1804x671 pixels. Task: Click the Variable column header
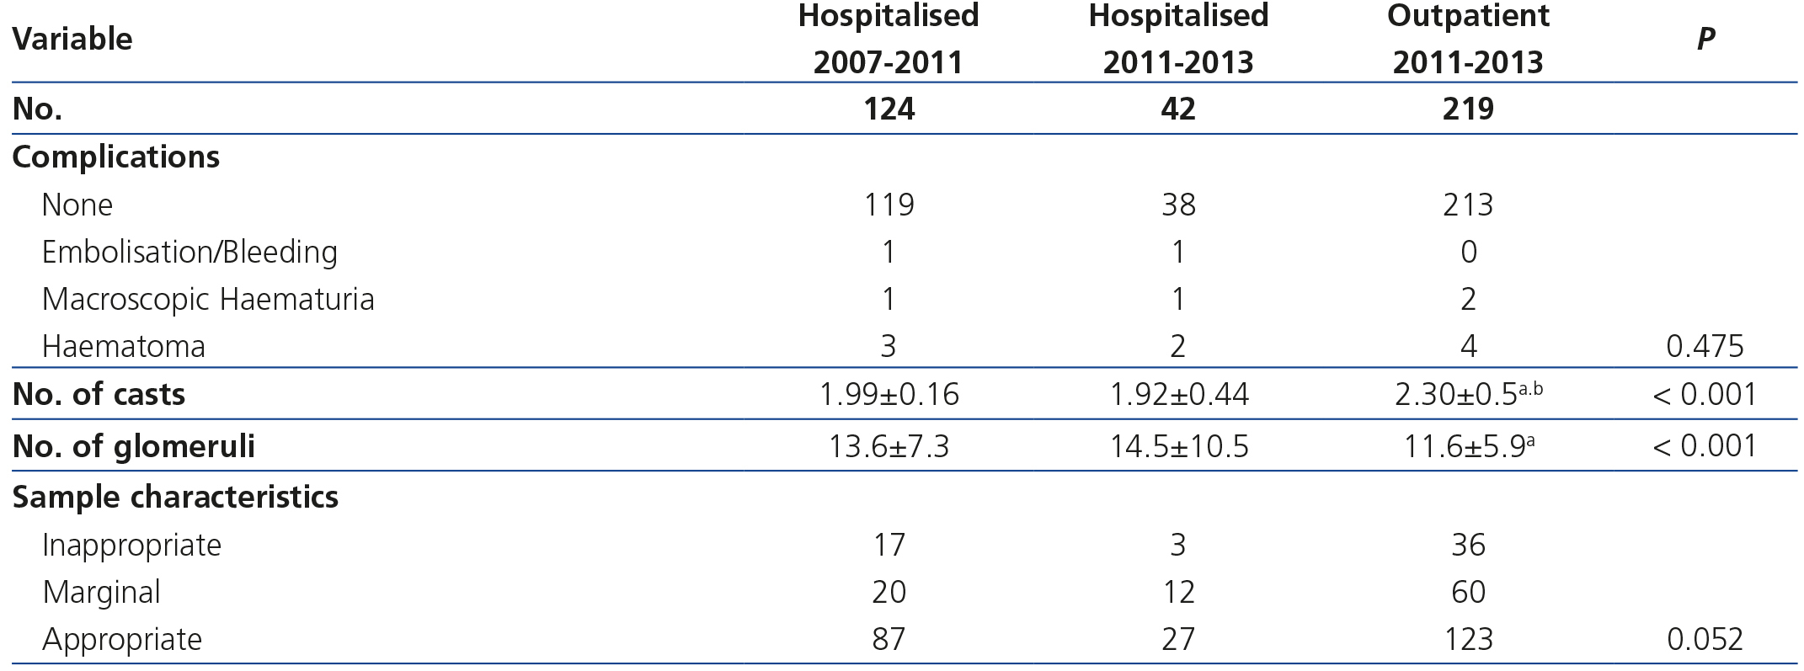(72, 39)
